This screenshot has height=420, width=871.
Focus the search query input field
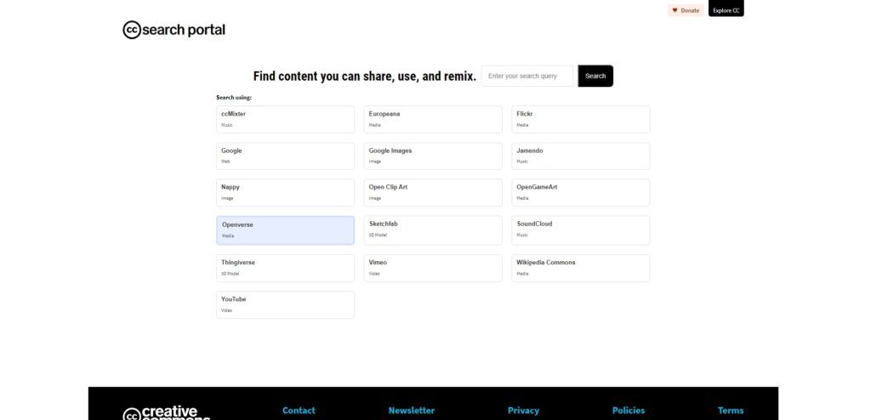pos(527,77)
